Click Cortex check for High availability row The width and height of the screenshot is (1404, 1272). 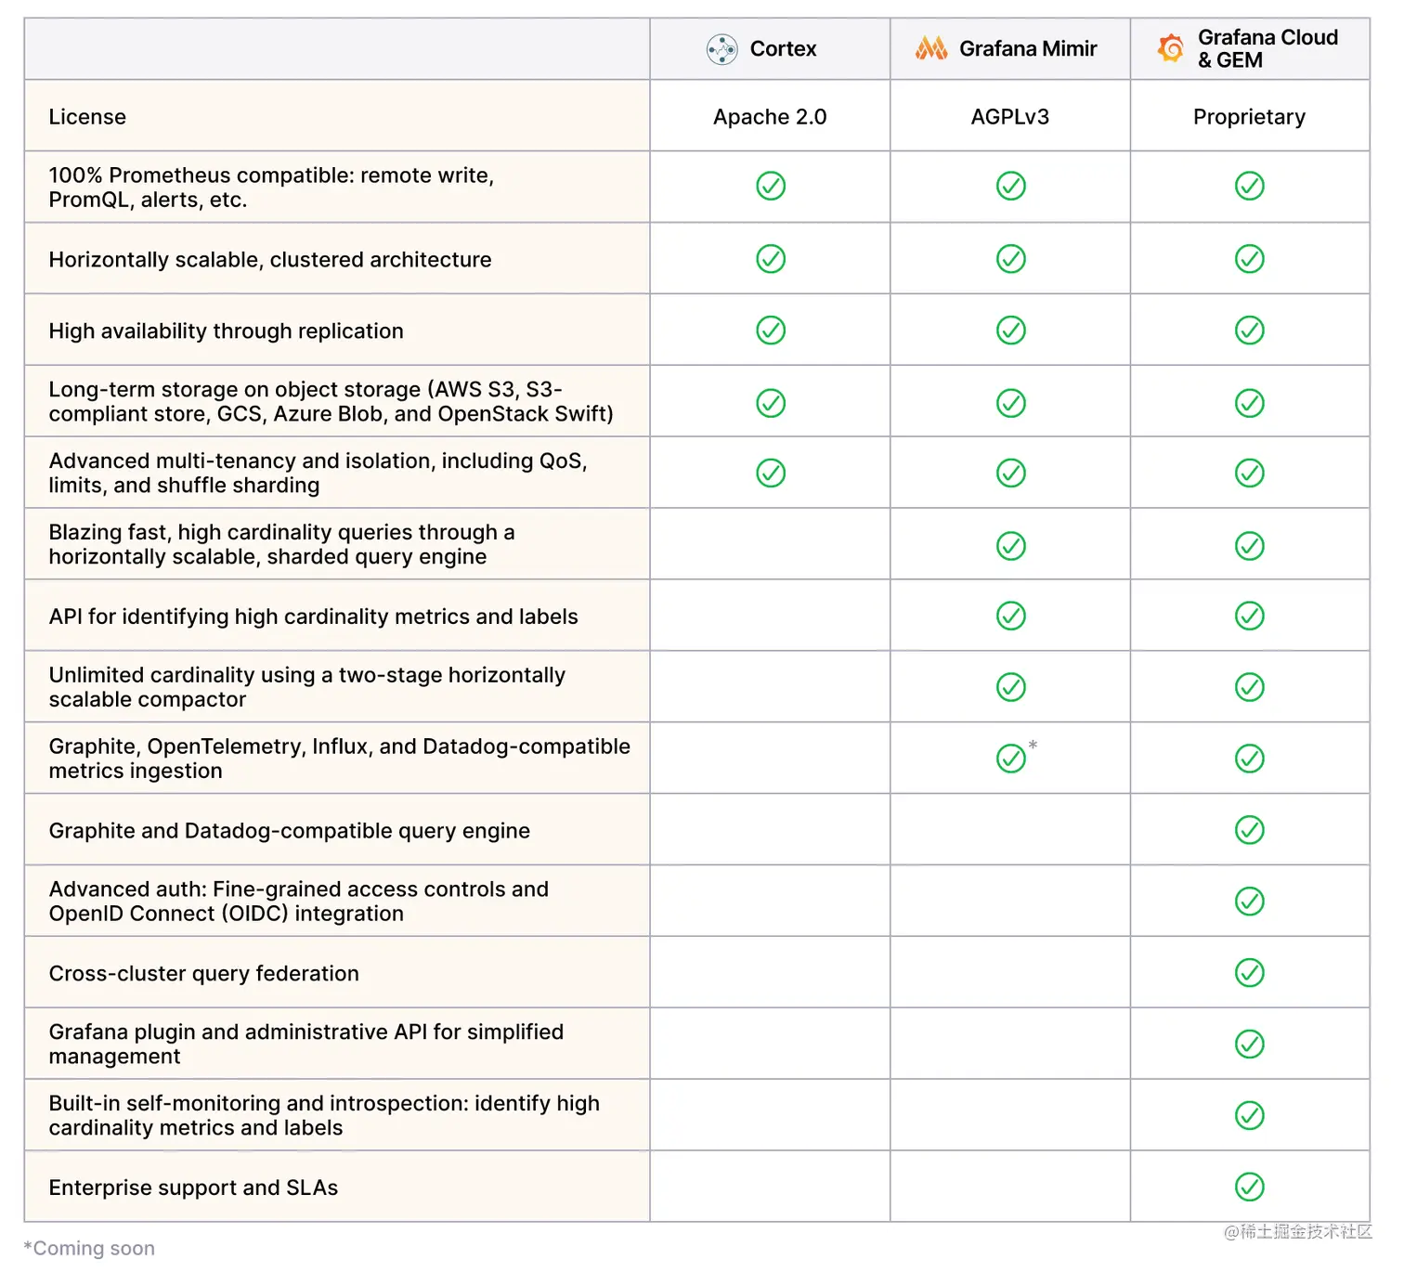771,331
